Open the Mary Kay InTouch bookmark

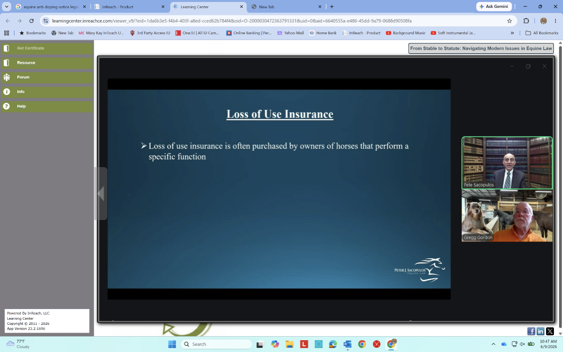[x=101, y=33]
